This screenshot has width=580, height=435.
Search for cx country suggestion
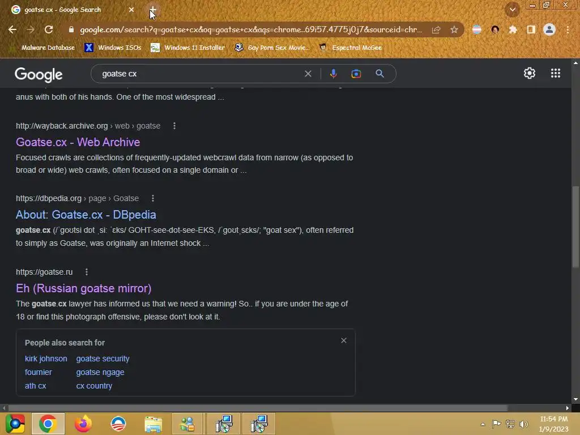[94, 386]
